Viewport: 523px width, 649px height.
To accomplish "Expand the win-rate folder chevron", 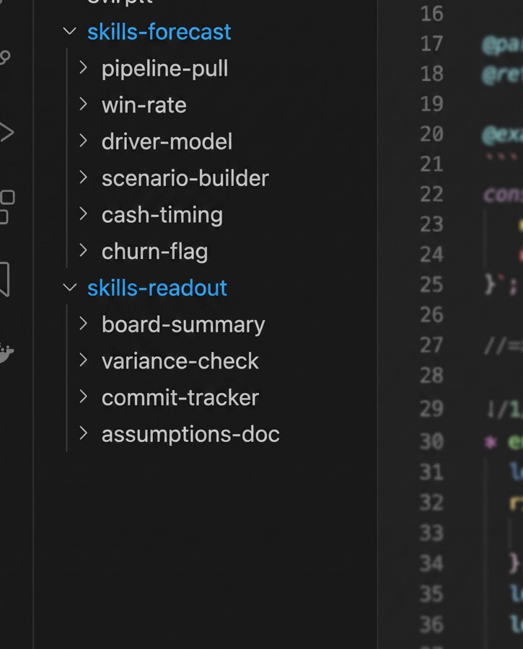I will coord(83,105).
